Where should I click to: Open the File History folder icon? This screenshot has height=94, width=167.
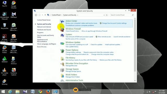click(62, 59)
